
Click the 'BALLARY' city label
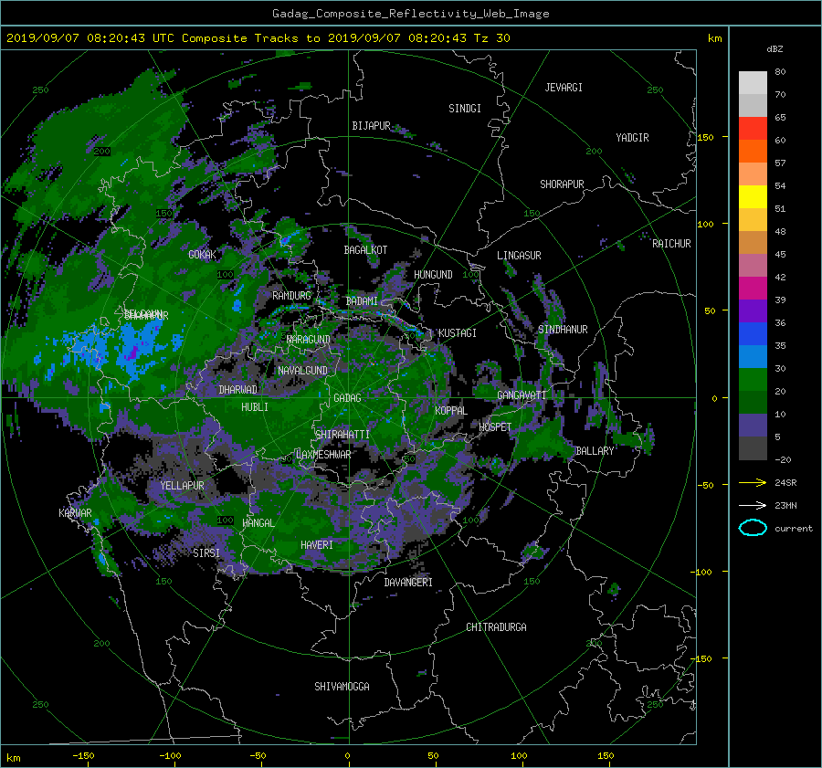[595, 451]
